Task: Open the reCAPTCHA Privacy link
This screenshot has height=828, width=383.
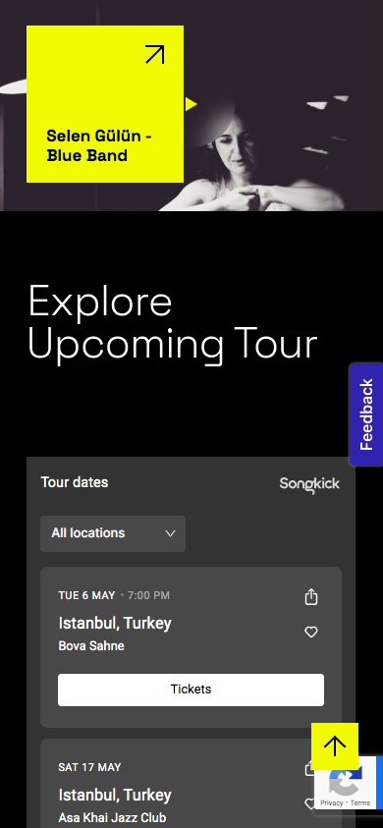Action: click(x=331, y=803)
